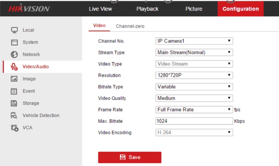Switch to the Channel-zero tab
The width and height of the screenshot is (279, 166).
(x=130, y=26)
